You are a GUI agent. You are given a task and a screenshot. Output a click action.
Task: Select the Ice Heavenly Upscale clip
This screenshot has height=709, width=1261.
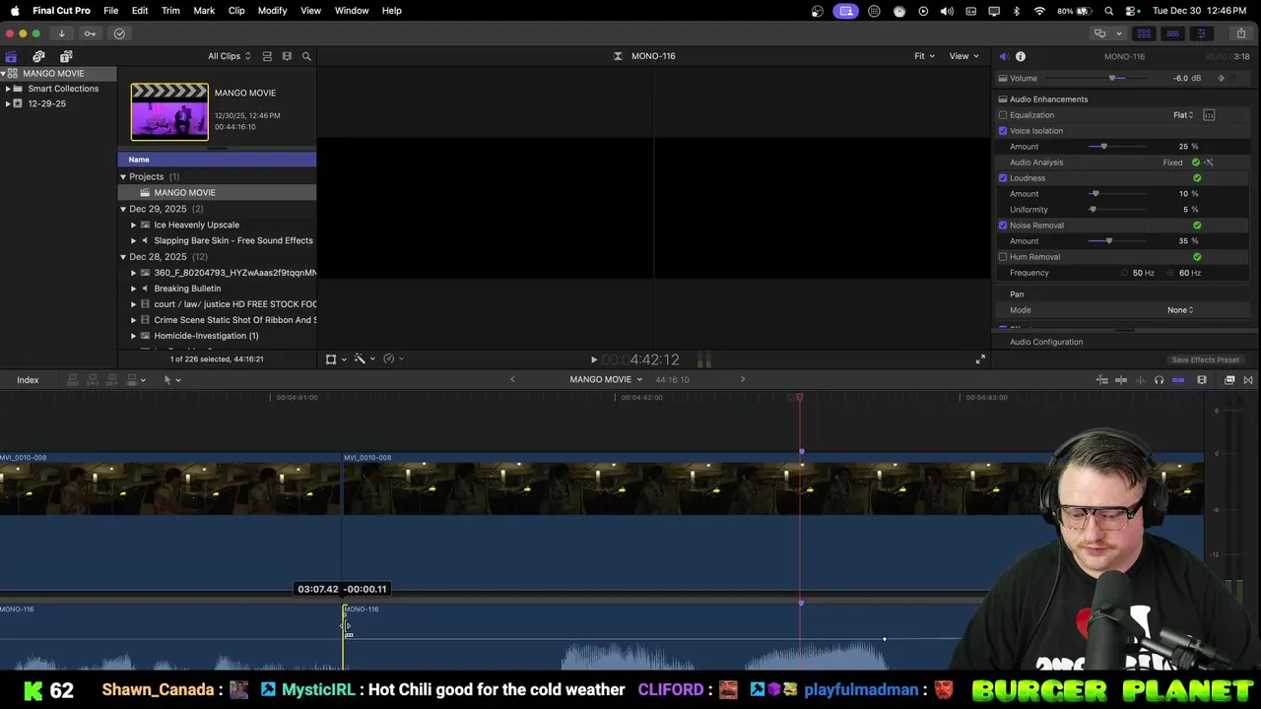pyautogui.click(x=196, y=225)
